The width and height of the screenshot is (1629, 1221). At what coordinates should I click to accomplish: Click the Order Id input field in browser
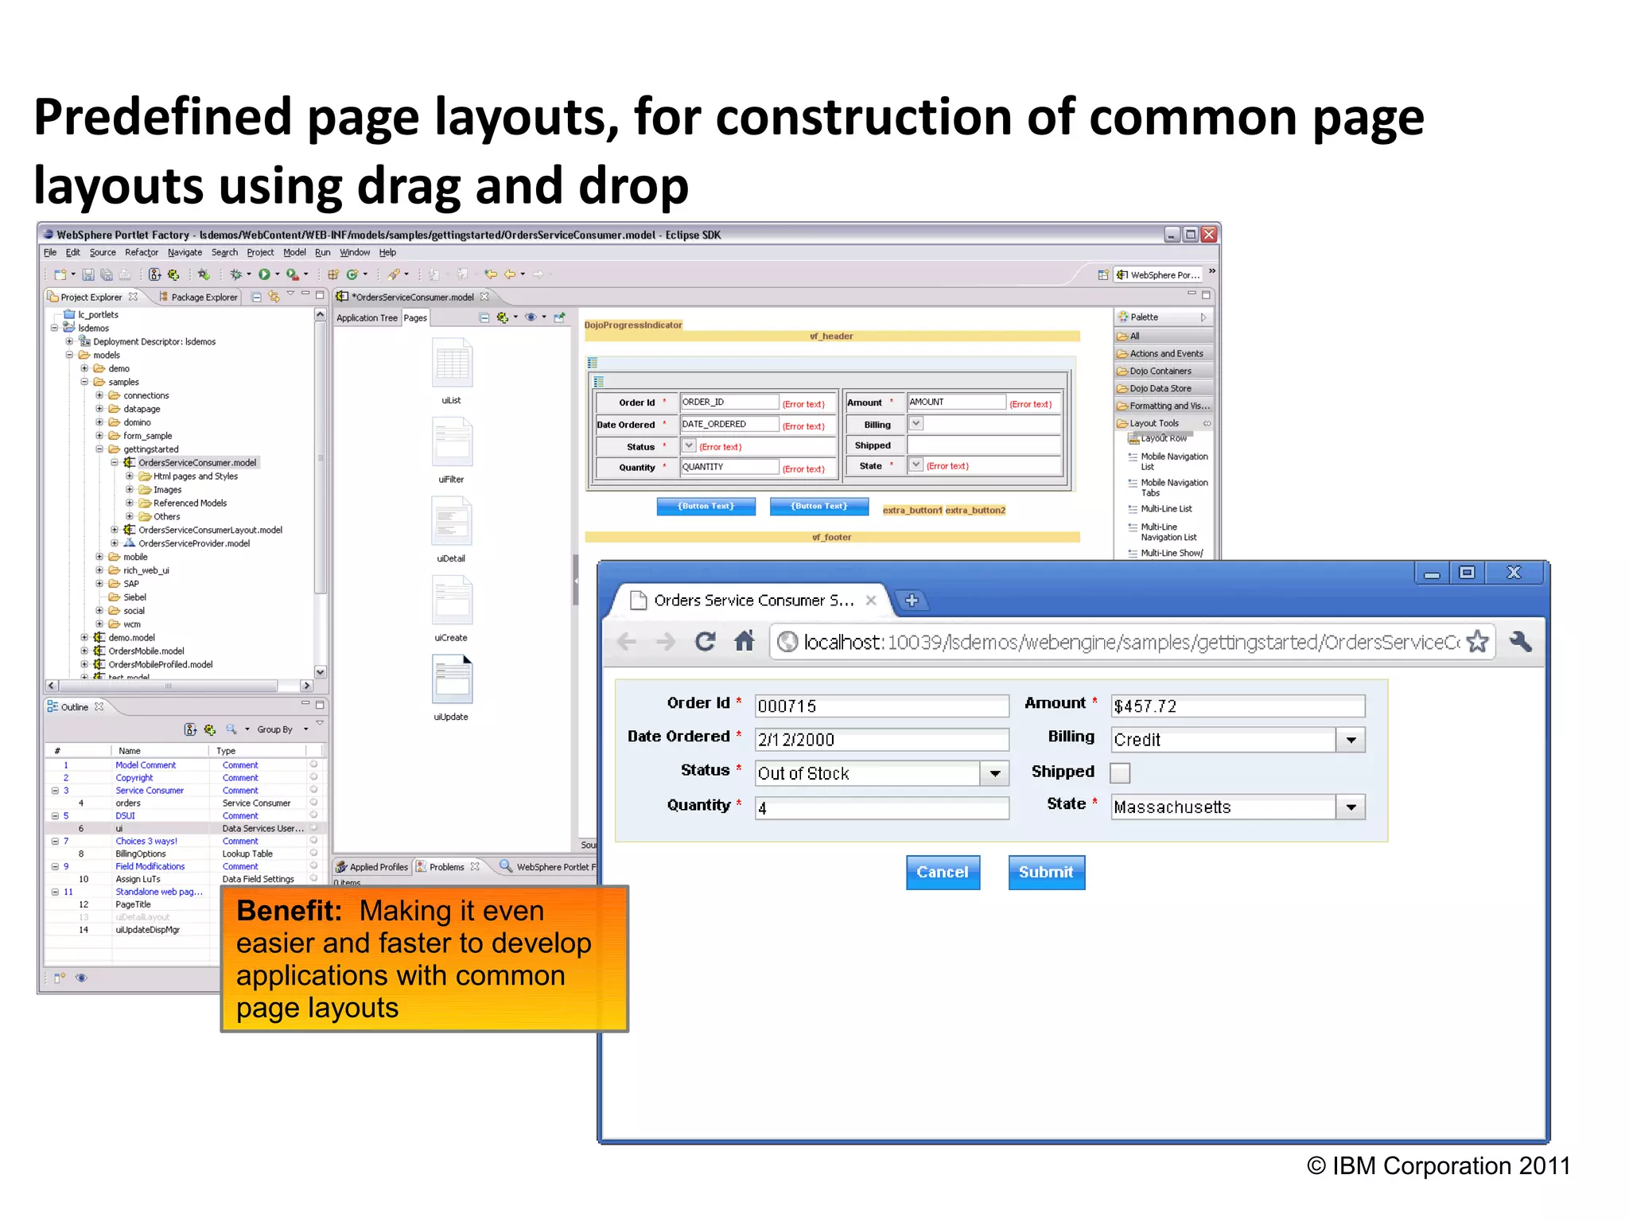(881, 706)
